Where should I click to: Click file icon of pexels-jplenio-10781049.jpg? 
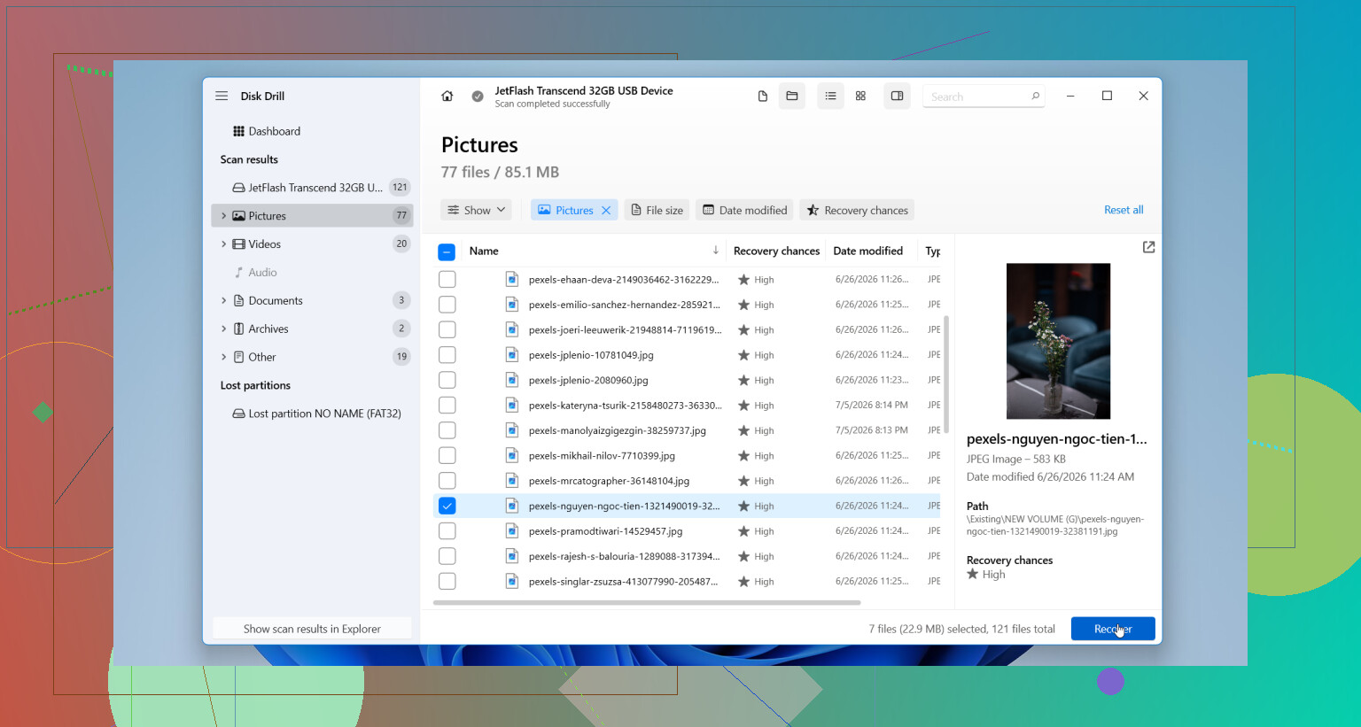pos(511,354)
